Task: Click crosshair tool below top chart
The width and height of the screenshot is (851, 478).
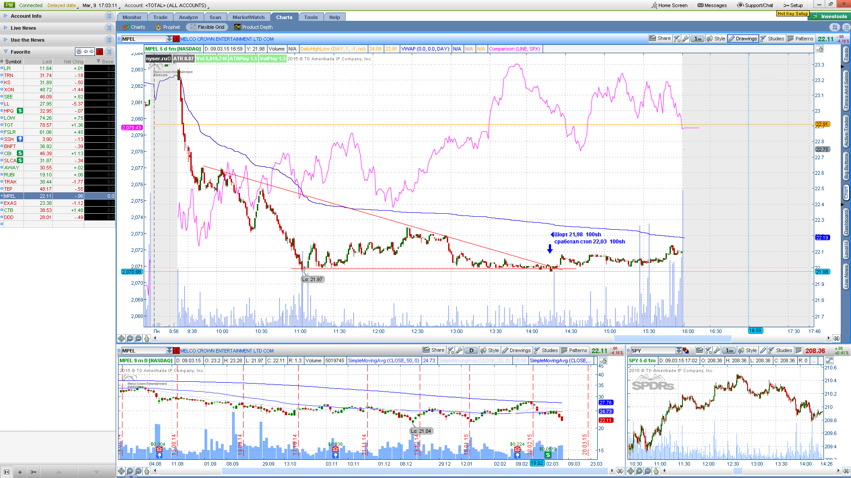Action: [x=121, y=338]
